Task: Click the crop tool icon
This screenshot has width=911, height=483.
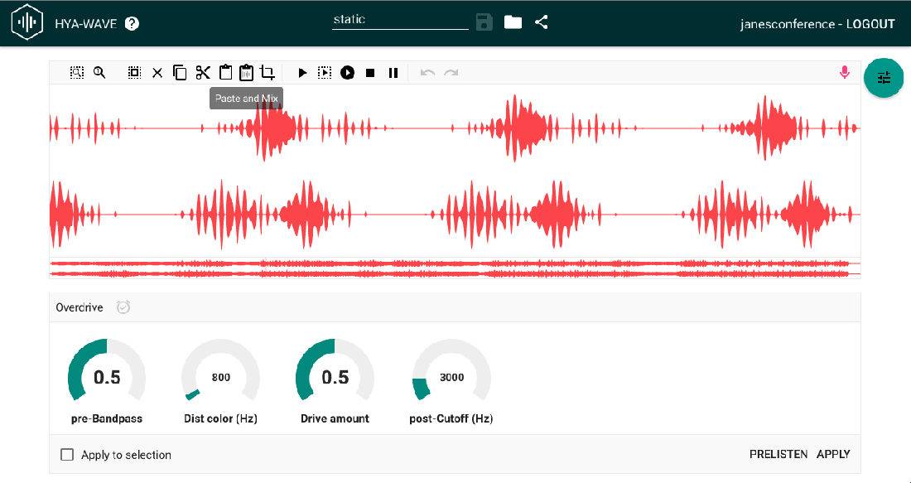Action: (x=268, y=73)
